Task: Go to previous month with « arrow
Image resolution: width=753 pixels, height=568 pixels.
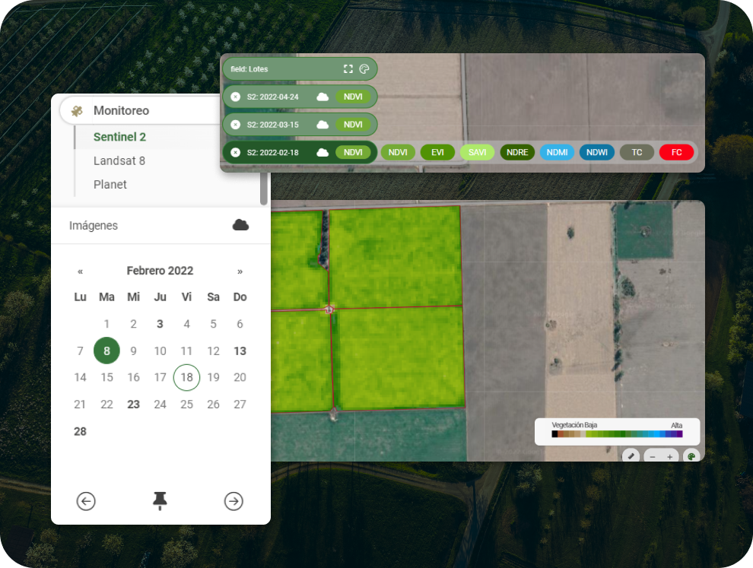Action: pyautogui.click(x=80, y=271)
